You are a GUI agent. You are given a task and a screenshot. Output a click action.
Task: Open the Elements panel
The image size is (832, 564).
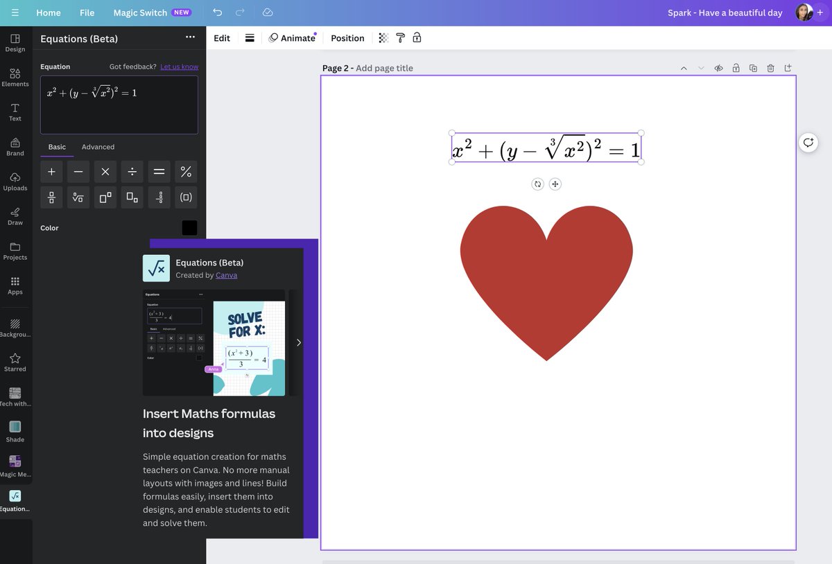[15, 76]
